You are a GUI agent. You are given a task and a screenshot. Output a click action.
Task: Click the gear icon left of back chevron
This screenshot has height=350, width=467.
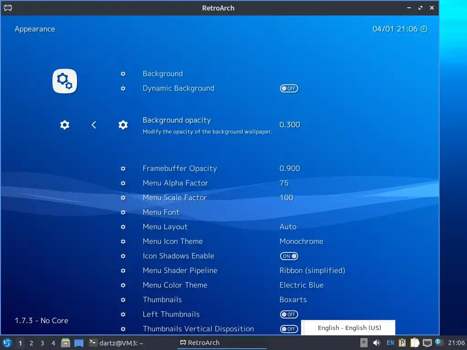65,125
